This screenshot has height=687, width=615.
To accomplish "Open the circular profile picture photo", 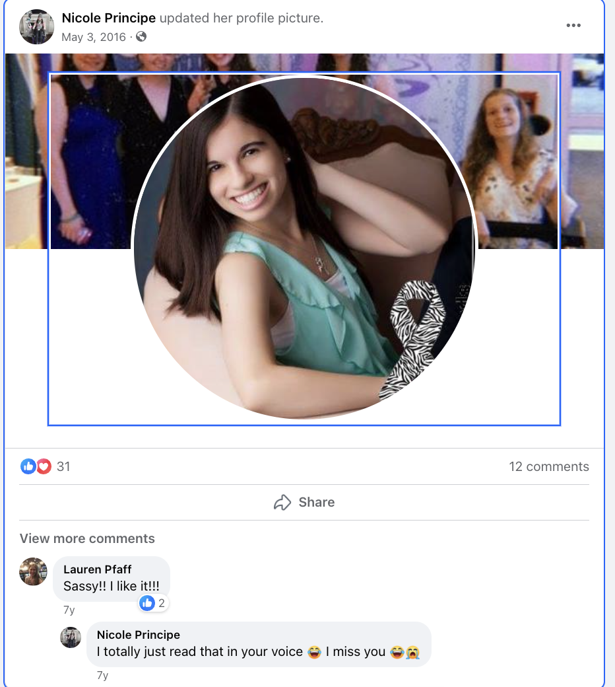I will click(x=304, y=246).
